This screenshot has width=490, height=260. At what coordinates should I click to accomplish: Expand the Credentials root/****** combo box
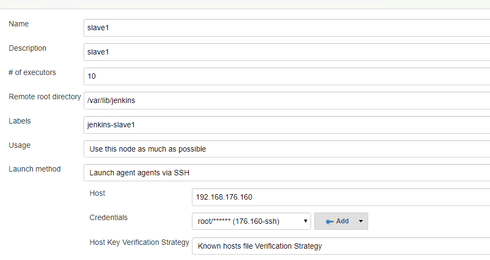tap(251, 221)
